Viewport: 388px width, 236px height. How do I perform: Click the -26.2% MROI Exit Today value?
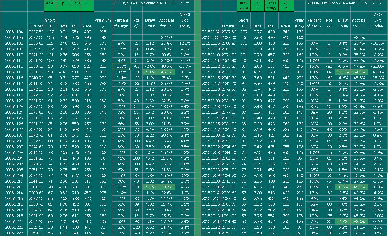pyautogui.click(x=377, y=49)
